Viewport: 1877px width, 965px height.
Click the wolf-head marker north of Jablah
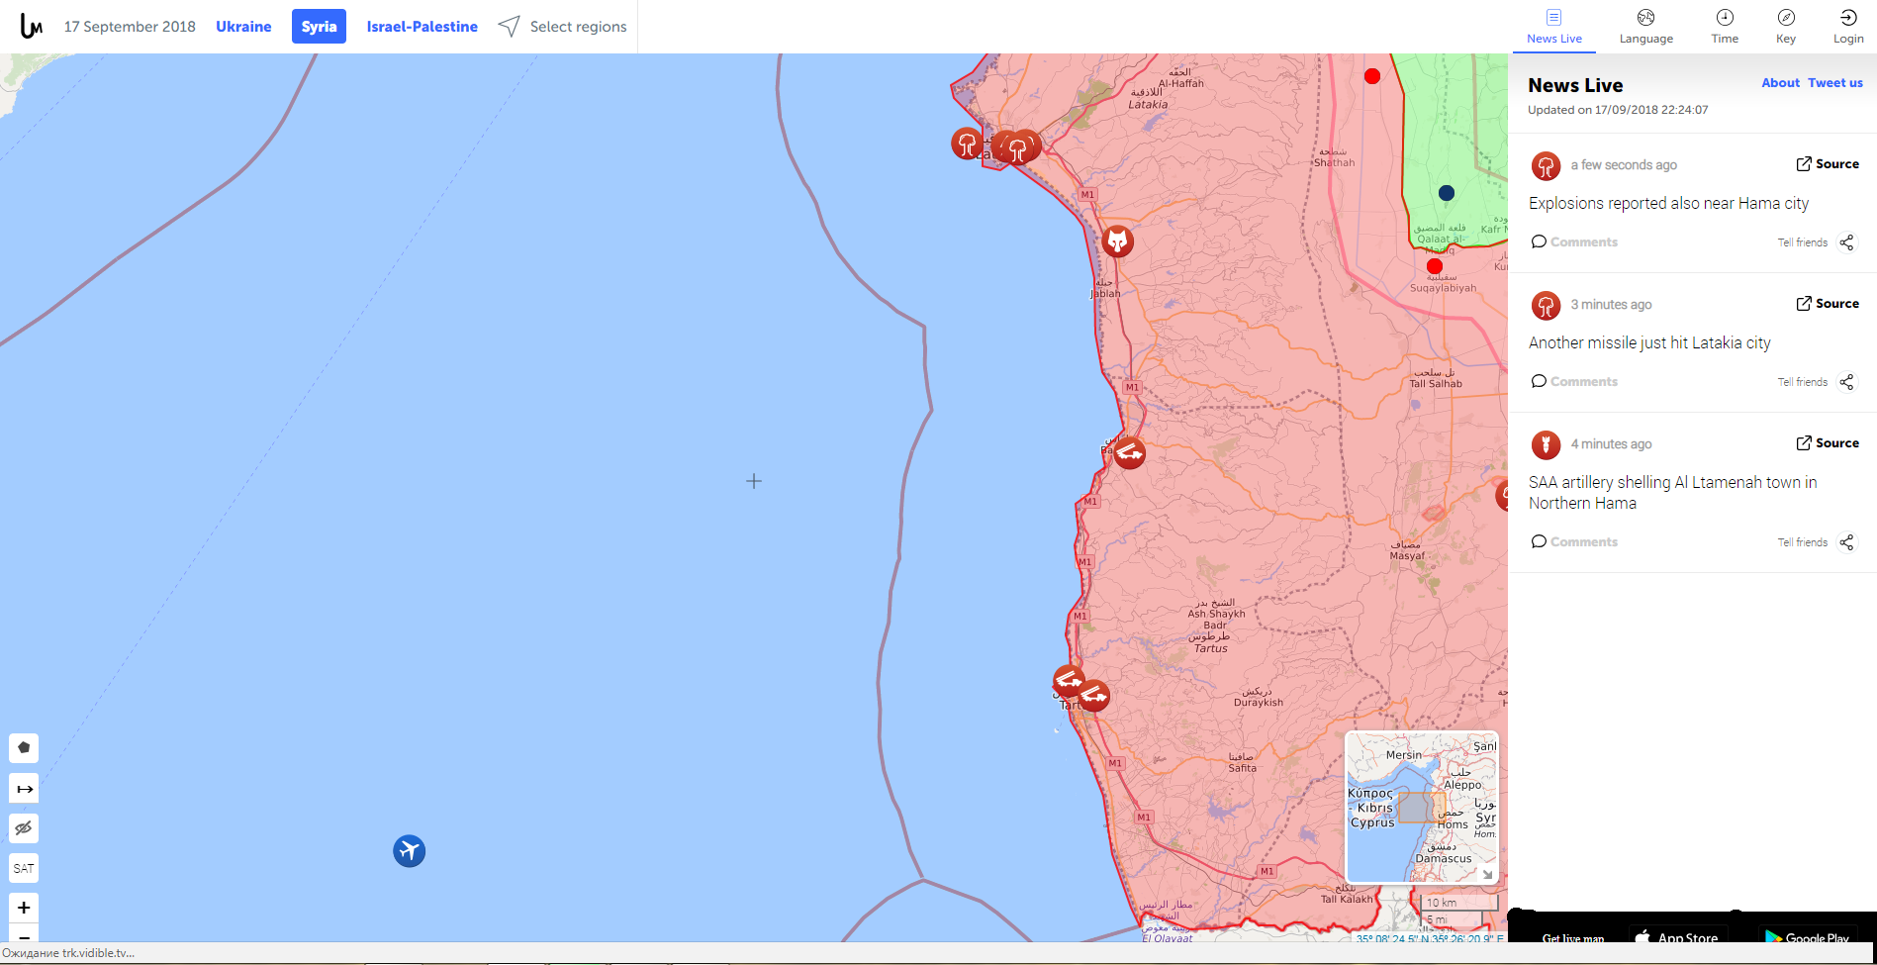coord(1118,241)
